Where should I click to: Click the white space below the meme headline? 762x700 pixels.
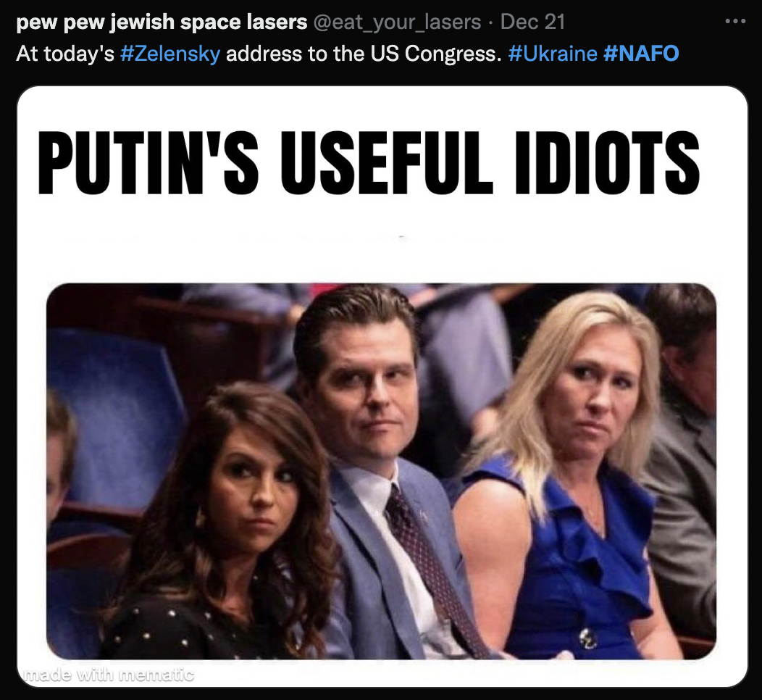[x=382, y=239]
